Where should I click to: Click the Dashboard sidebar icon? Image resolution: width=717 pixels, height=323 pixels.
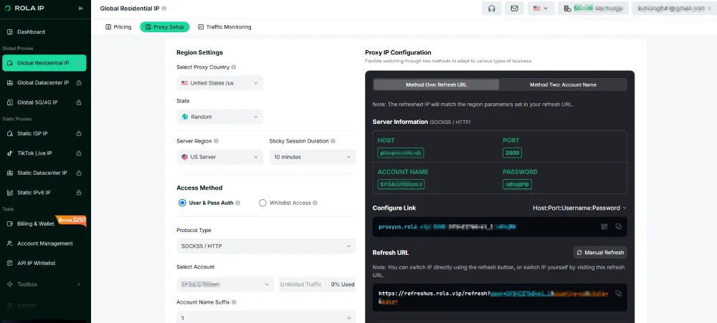[x=10, y=32]
